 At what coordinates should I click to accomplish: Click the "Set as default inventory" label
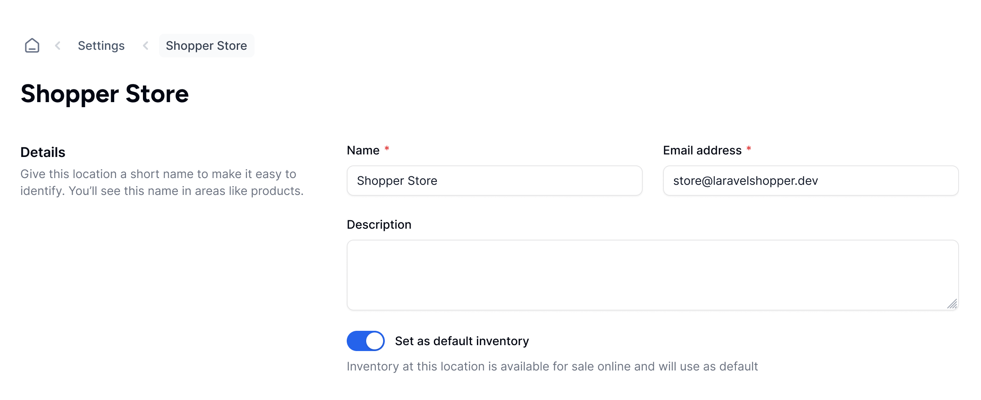[462, 341]
